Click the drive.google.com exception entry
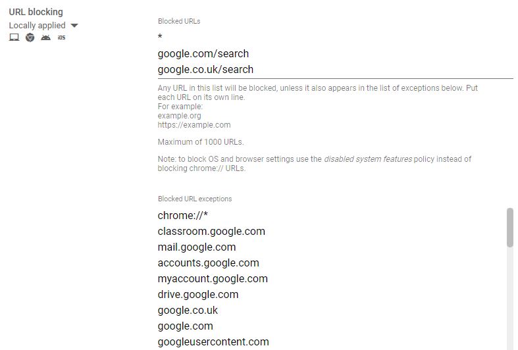 198,295
